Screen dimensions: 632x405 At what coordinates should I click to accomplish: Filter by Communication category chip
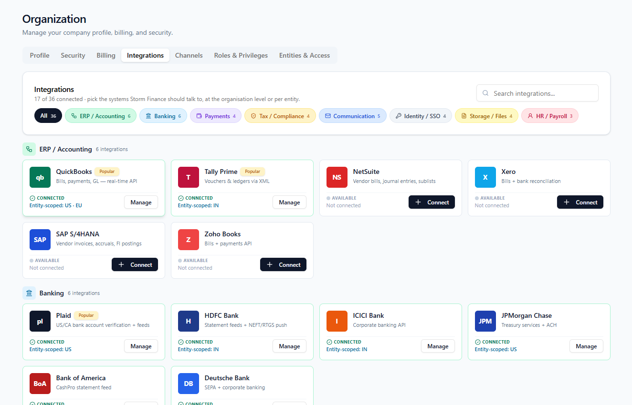pos(353,116)
